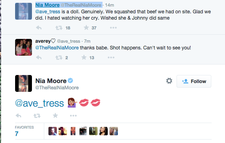Open @TheRealNiaMoore mention in averey's reply
Image resolution: width=225 pixels, height=143 pixels.
tap(57, 48)
